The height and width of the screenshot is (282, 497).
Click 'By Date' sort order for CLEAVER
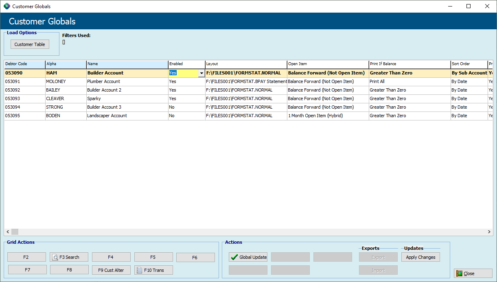click(x=469, y=98)
